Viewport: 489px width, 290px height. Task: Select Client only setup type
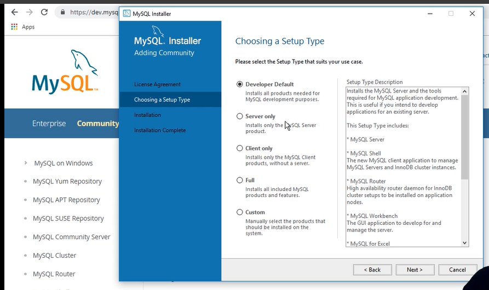(239, 148)
